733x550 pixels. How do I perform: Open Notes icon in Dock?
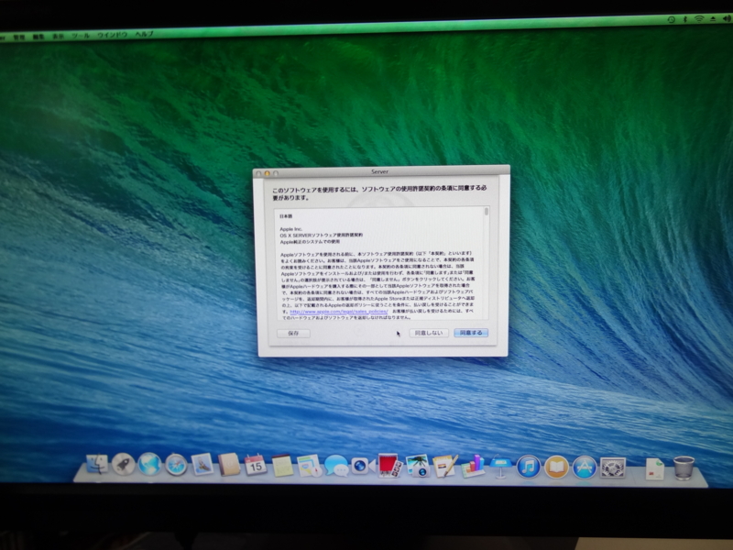coord(282,466)
